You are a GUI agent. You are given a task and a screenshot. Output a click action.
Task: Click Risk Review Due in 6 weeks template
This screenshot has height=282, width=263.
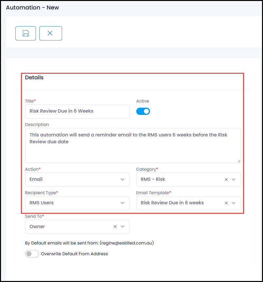[172, 203]
